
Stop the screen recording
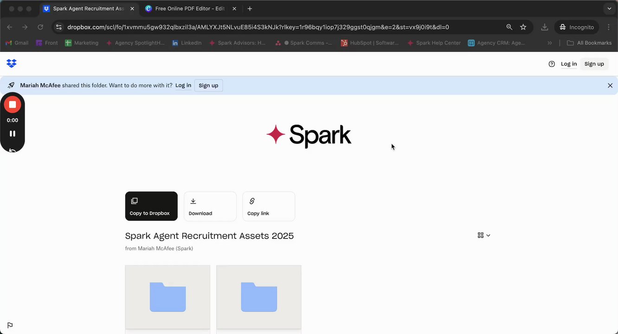click(x=13, y=105)
